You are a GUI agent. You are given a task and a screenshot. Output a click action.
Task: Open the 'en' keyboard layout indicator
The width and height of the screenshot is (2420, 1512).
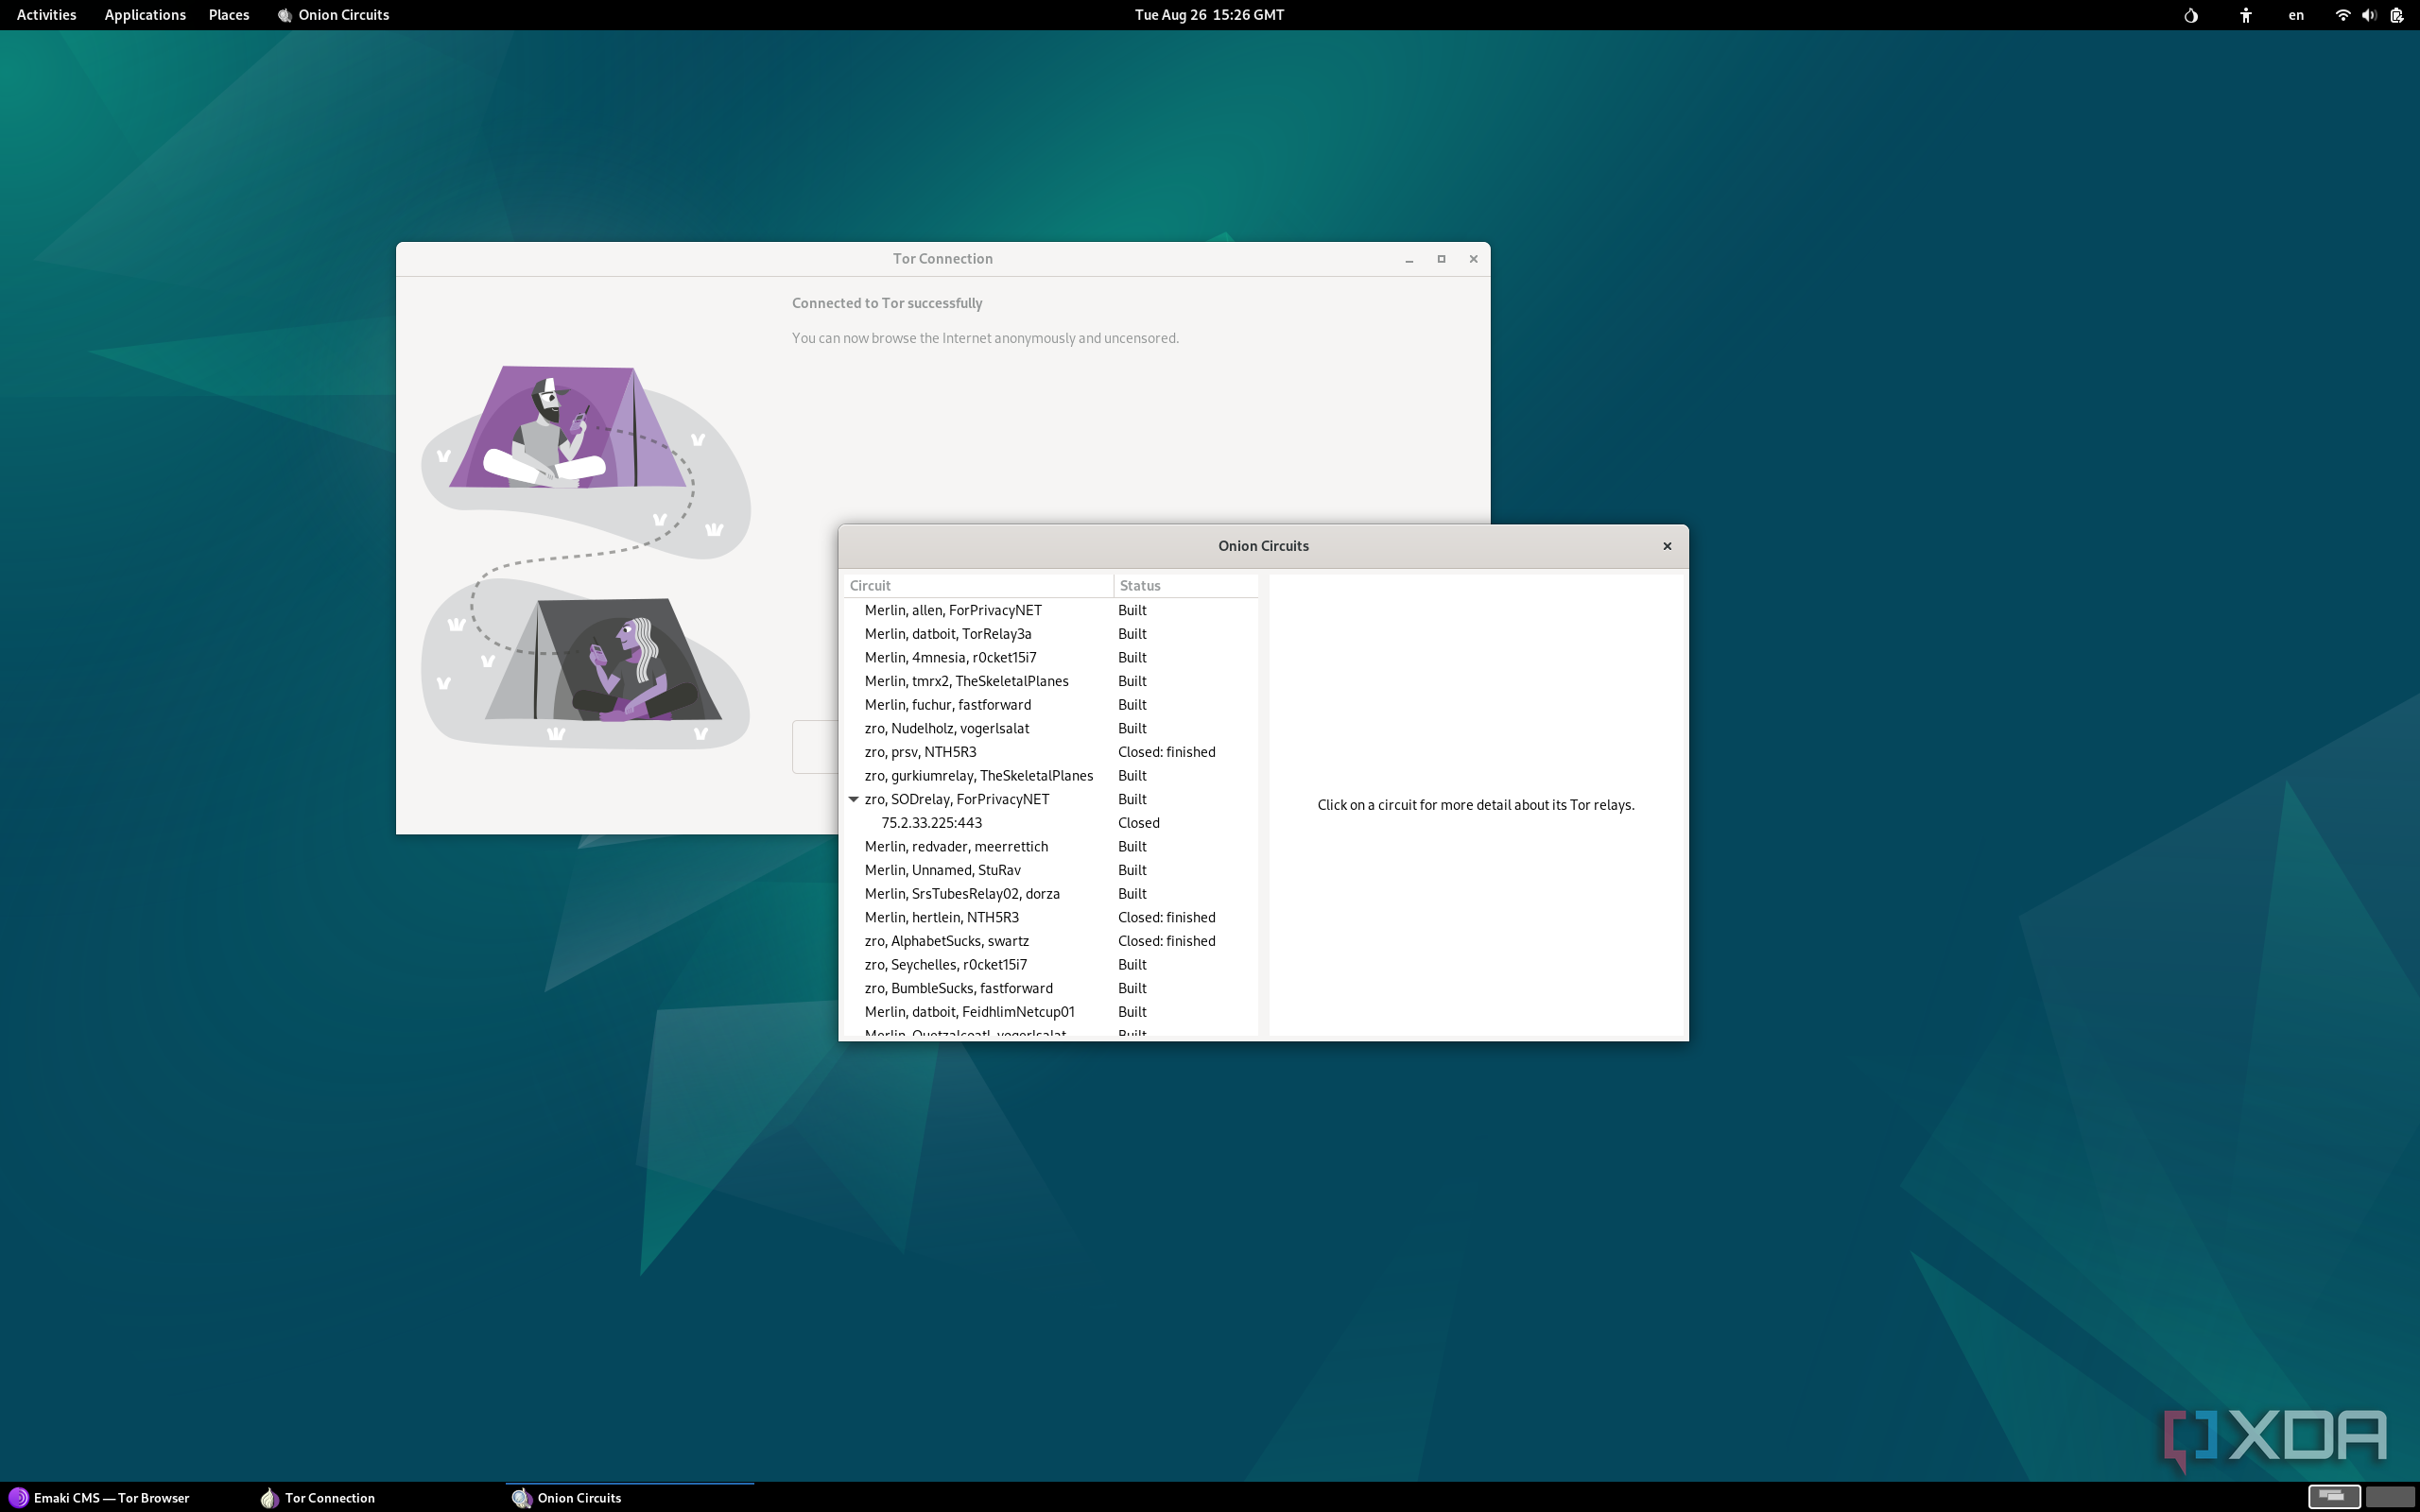click(2296, 15)
